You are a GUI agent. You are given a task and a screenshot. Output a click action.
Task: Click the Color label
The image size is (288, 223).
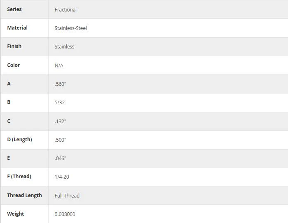pyautogui.click(x=14, y=65)
